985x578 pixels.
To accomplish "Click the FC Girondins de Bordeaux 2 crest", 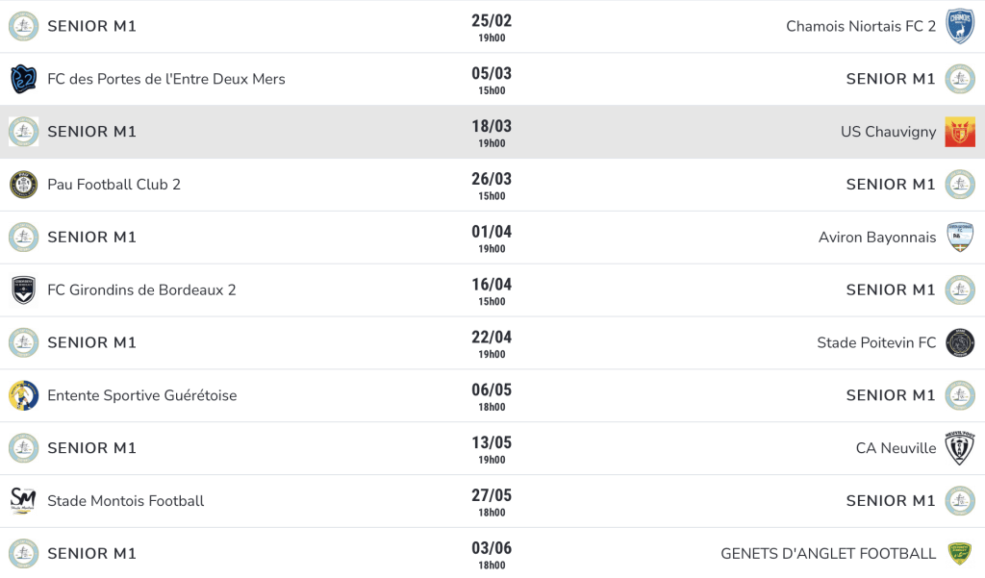I will (23, 289).
